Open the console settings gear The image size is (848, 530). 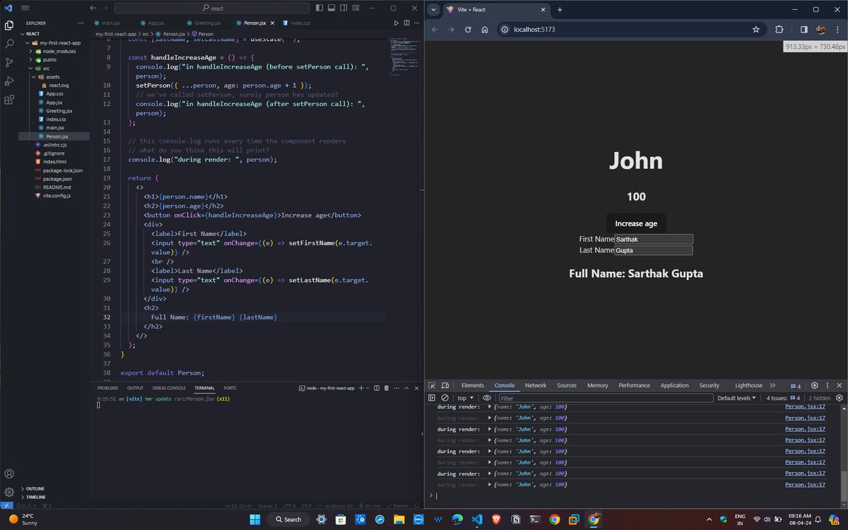tap(839, 398)
